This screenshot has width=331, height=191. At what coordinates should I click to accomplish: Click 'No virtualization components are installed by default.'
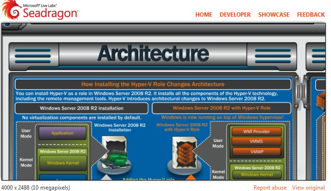click(x=82, y=118)
